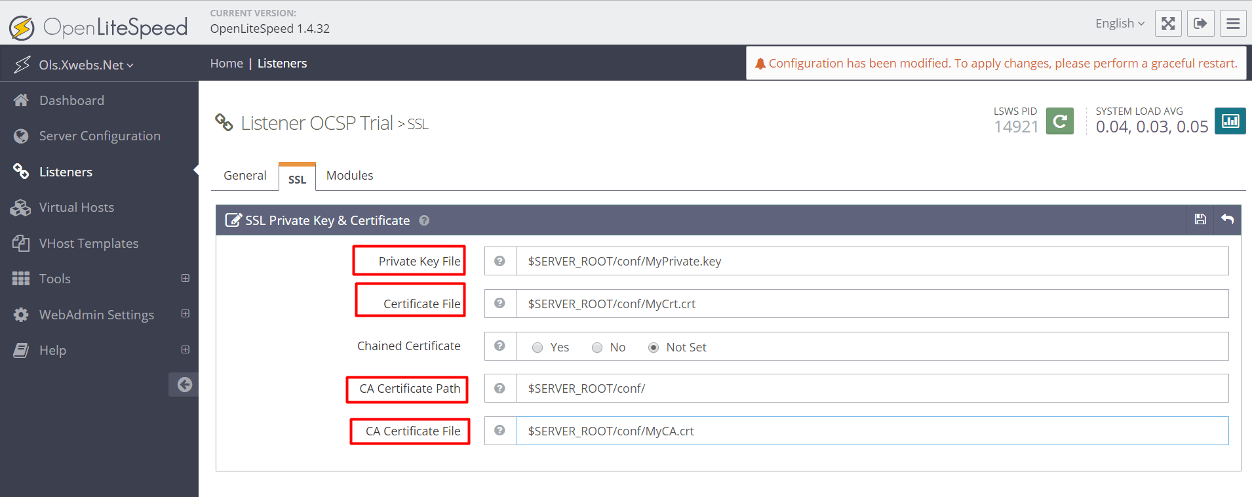1252x497 pixels.
Task: Click the LSWS PID value 14921
Action: point(1016,127)
